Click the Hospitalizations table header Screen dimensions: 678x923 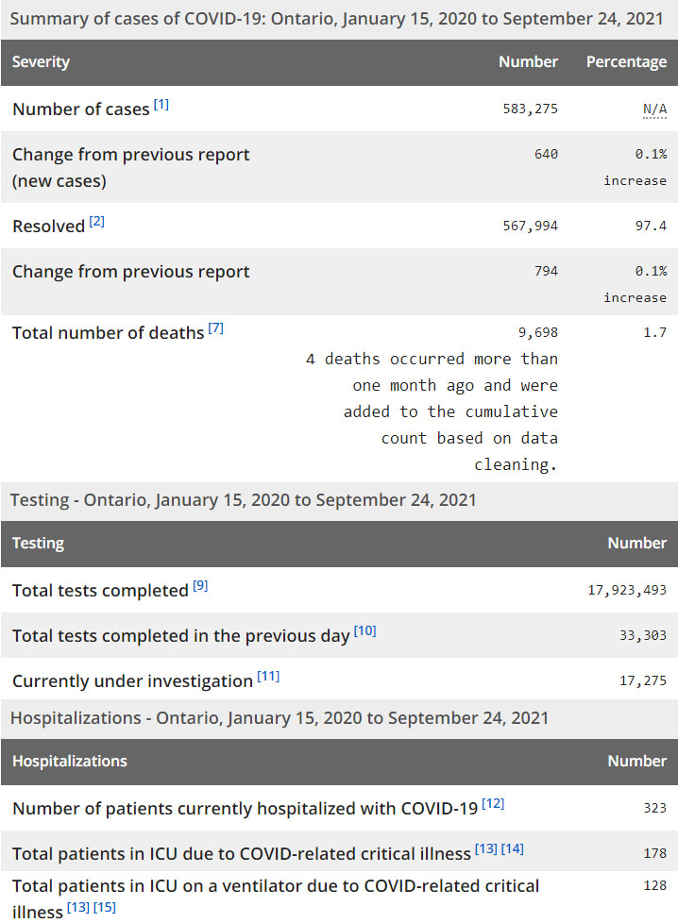click(x=69, y=762)
